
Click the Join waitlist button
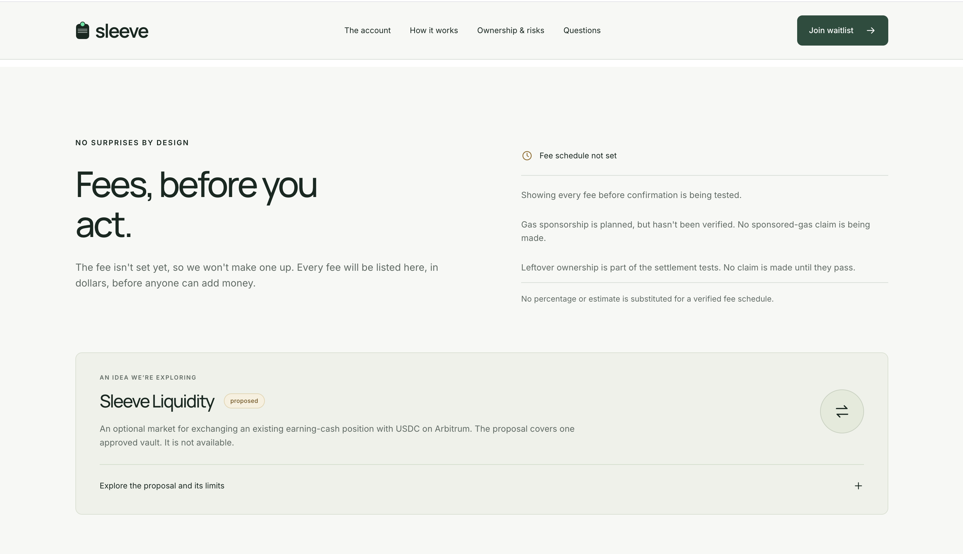842,30
